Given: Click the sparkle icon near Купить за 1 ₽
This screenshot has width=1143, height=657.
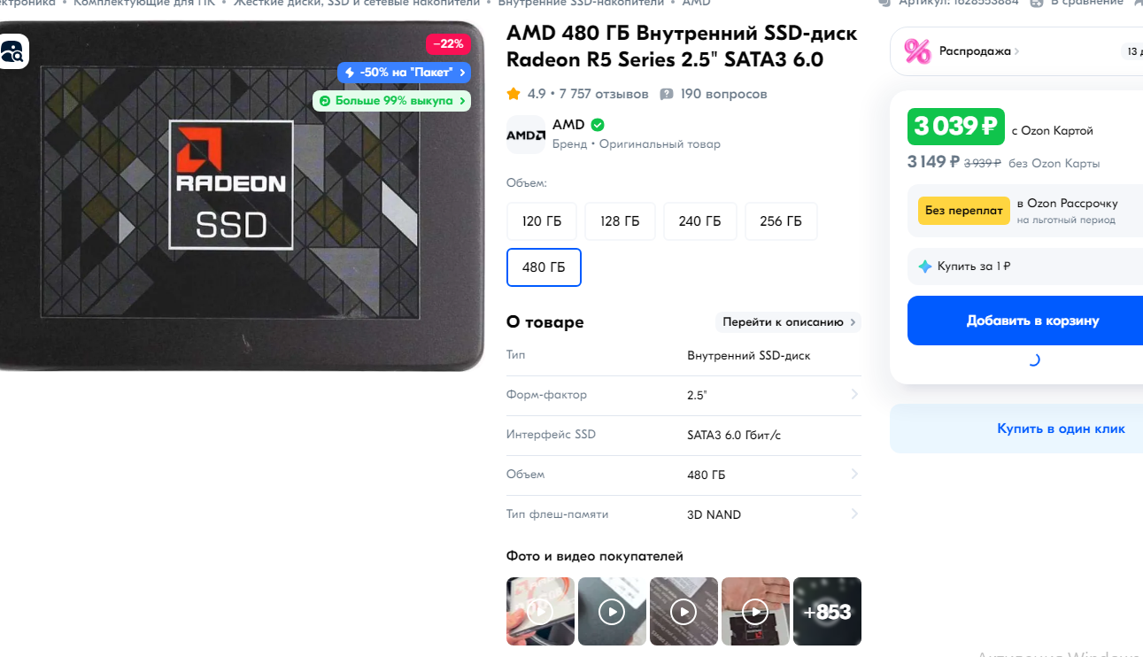Looking at the screenshot, I should [x=925, y=267].
